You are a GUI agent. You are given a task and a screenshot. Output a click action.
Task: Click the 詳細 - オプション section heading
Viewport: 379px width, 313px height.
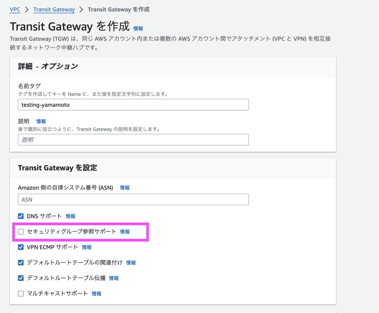(48, 66)
